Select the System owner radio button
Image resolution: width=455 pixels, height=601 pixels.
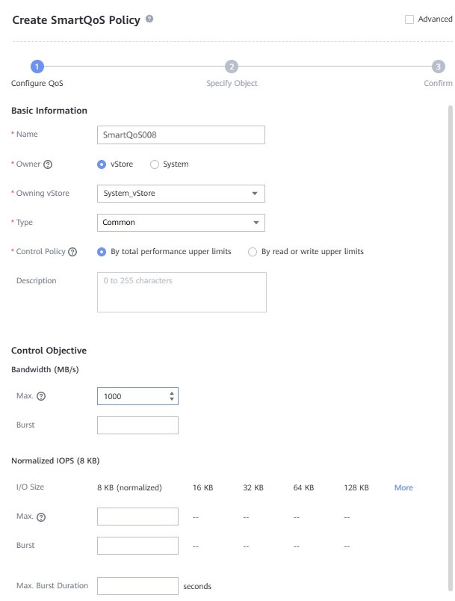click(155, 164)
